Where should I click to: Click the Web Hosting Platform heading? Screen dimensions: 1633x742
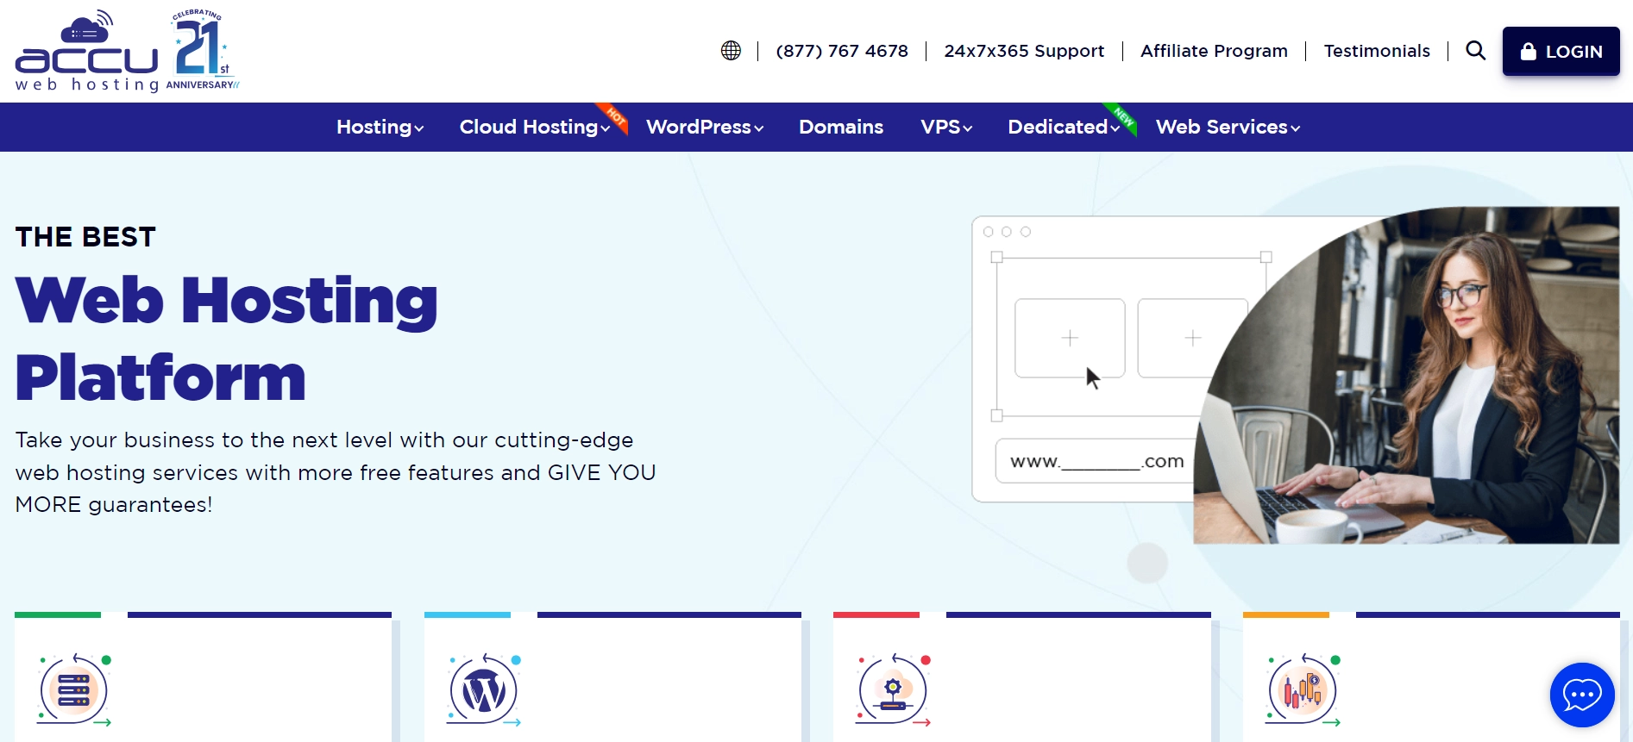[x=227, y=339]
